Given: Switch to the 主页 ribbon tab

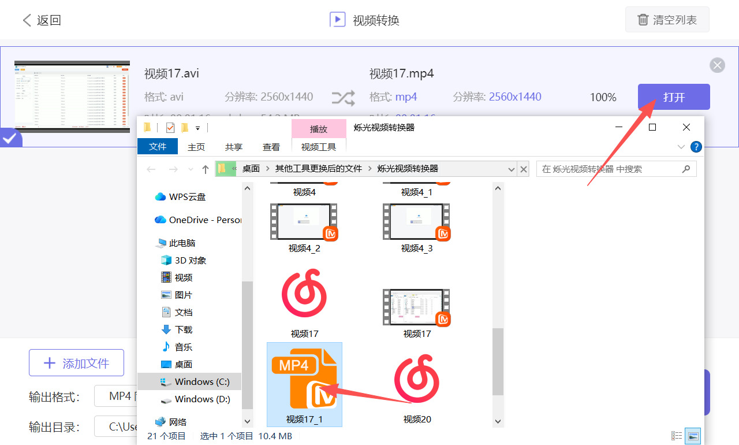Looking at the screenshot, I should (196, 147).
